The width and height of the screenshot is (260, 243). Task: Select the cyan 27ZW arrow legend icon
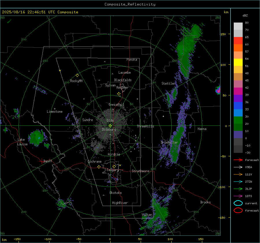click(238, 182)
